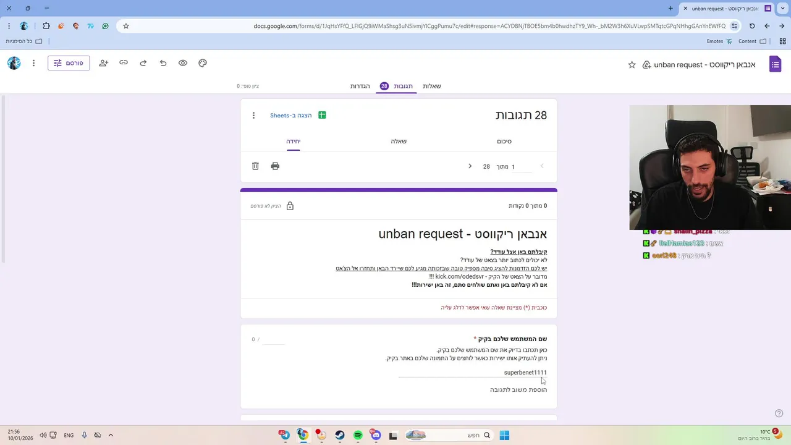This screenshot has height=445, width=791.
Task: Open the Content bookmarks folder
Action: 752,41
